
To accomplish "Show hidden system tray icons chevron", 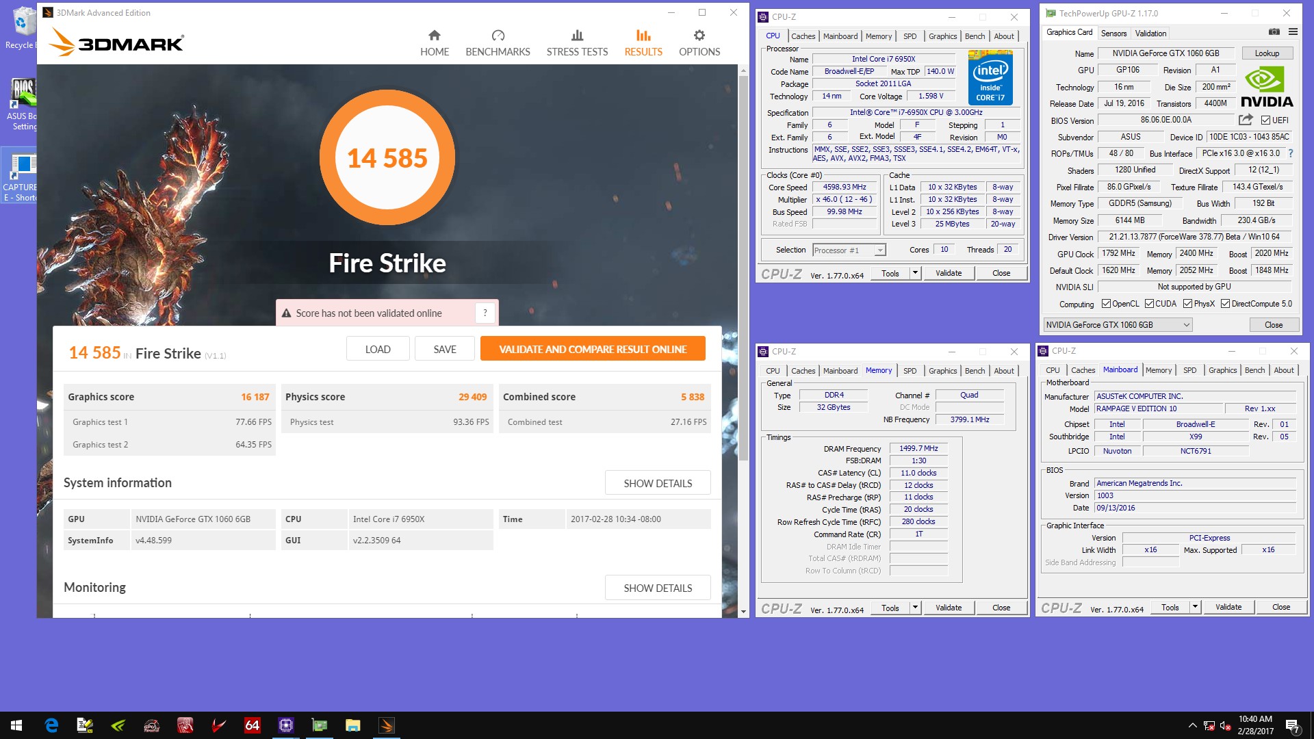I will (x=1192, y=725).
